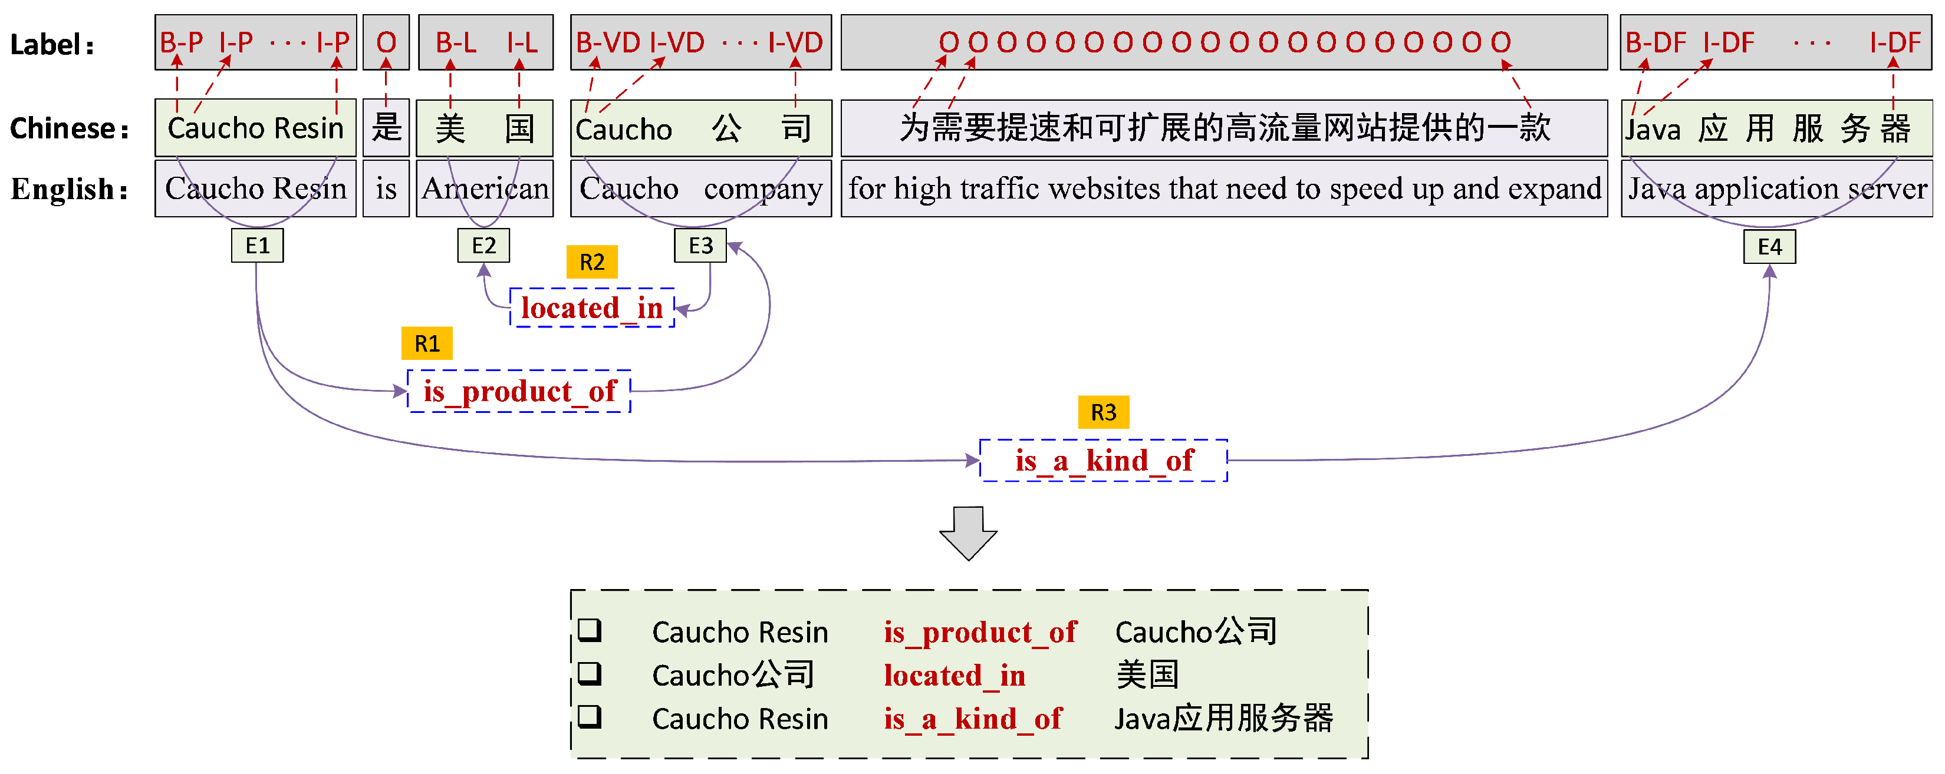Click the long row of O labels

tap(1224, 42)
